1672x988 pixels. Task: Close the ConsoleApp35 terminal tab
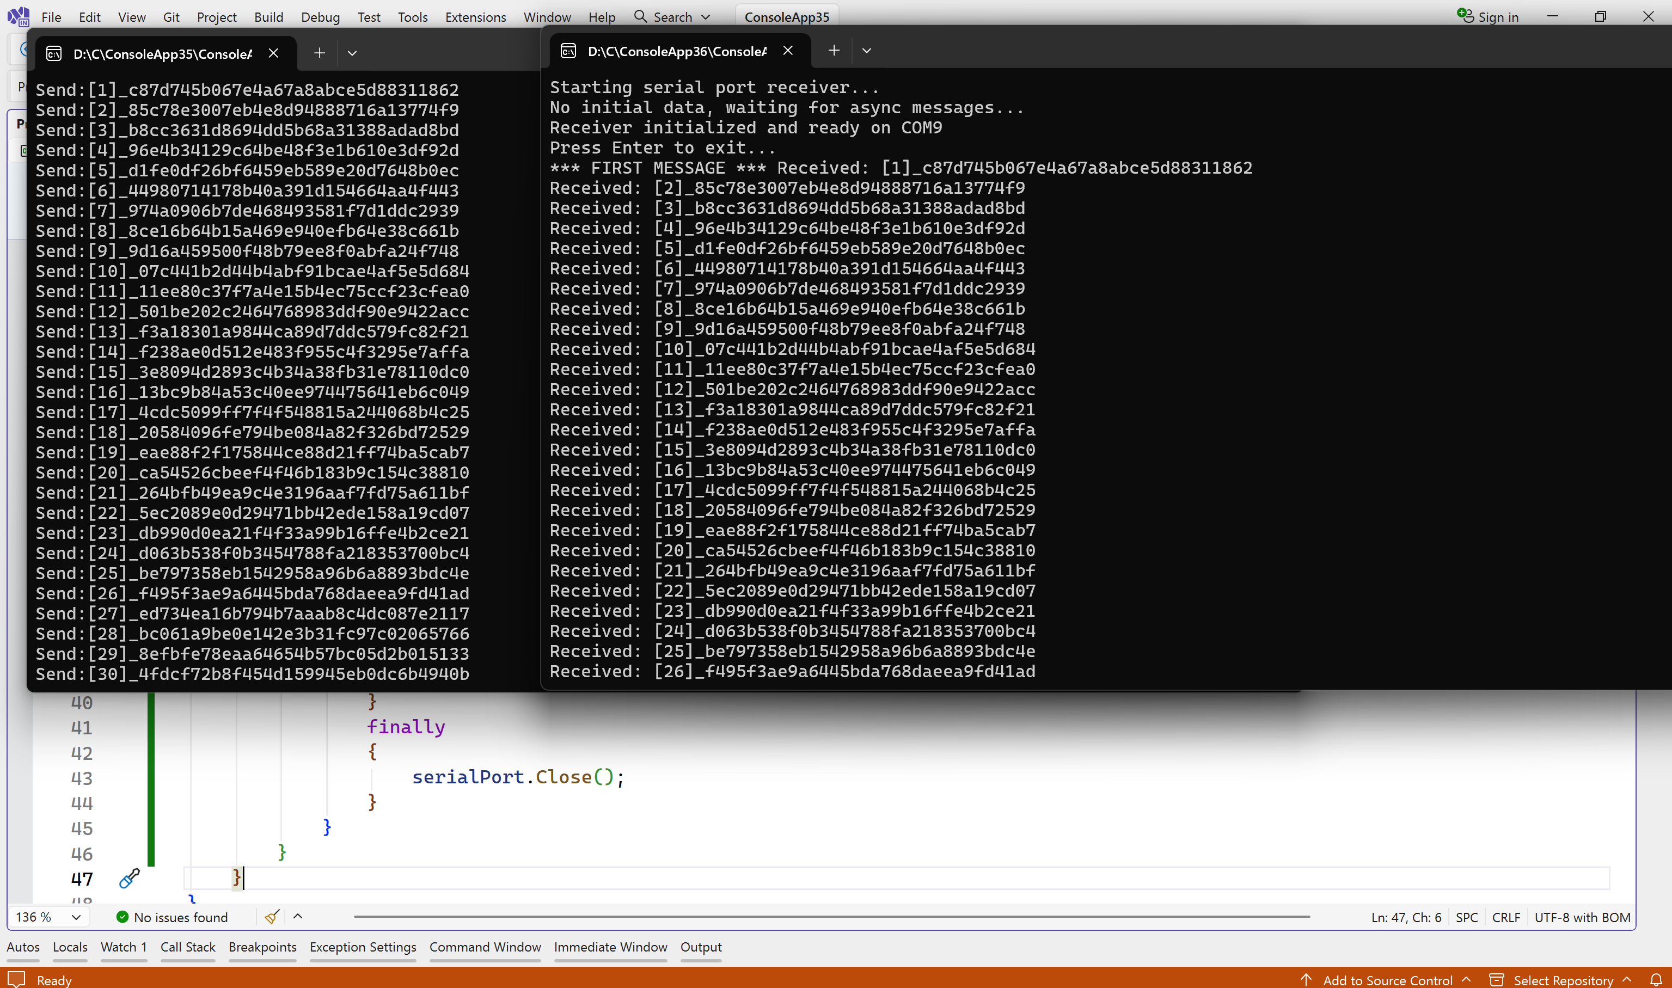pos(273,53)
